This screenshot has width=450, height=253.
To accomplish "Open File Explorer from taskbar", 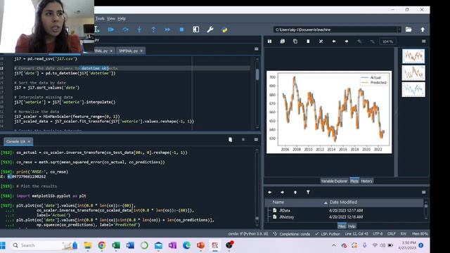I will pos(88,245).
